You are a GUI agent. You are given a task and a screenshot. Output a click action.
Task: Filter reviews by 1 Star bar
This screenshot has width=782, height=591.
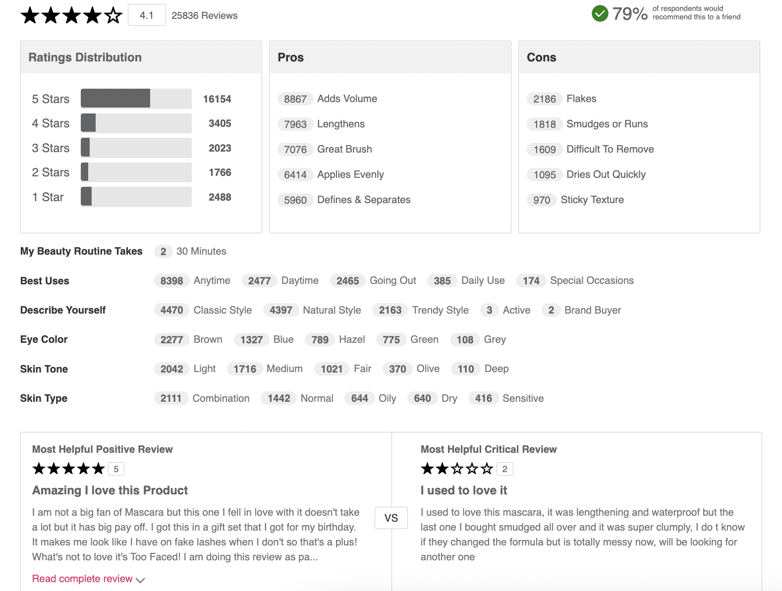136,197
